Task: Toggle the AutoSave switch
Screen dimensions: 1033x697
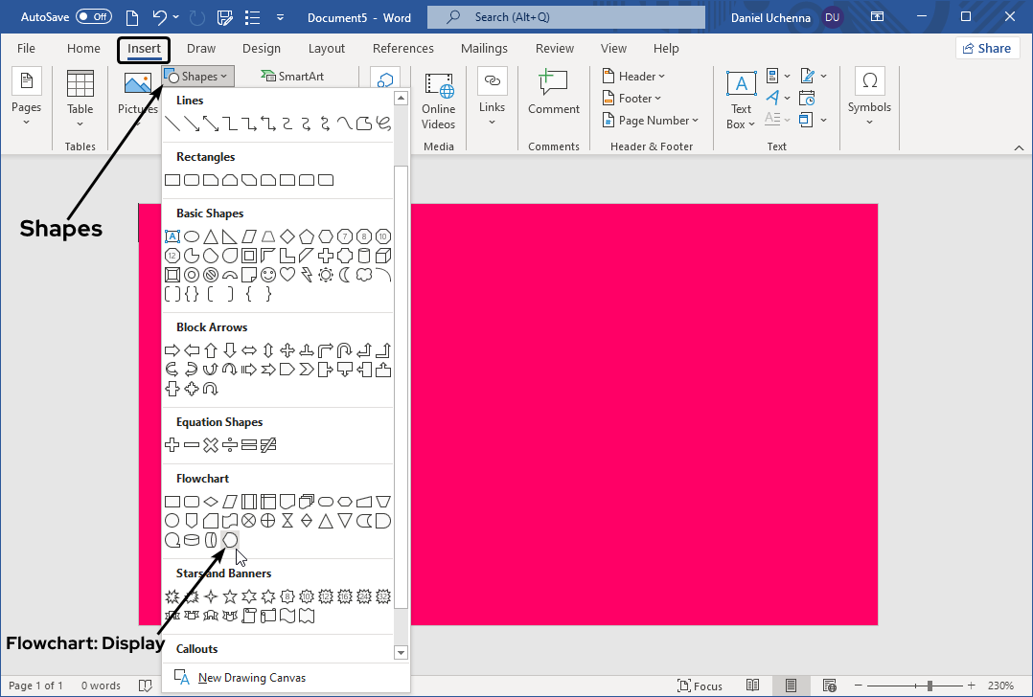Action: coord(93,17)
